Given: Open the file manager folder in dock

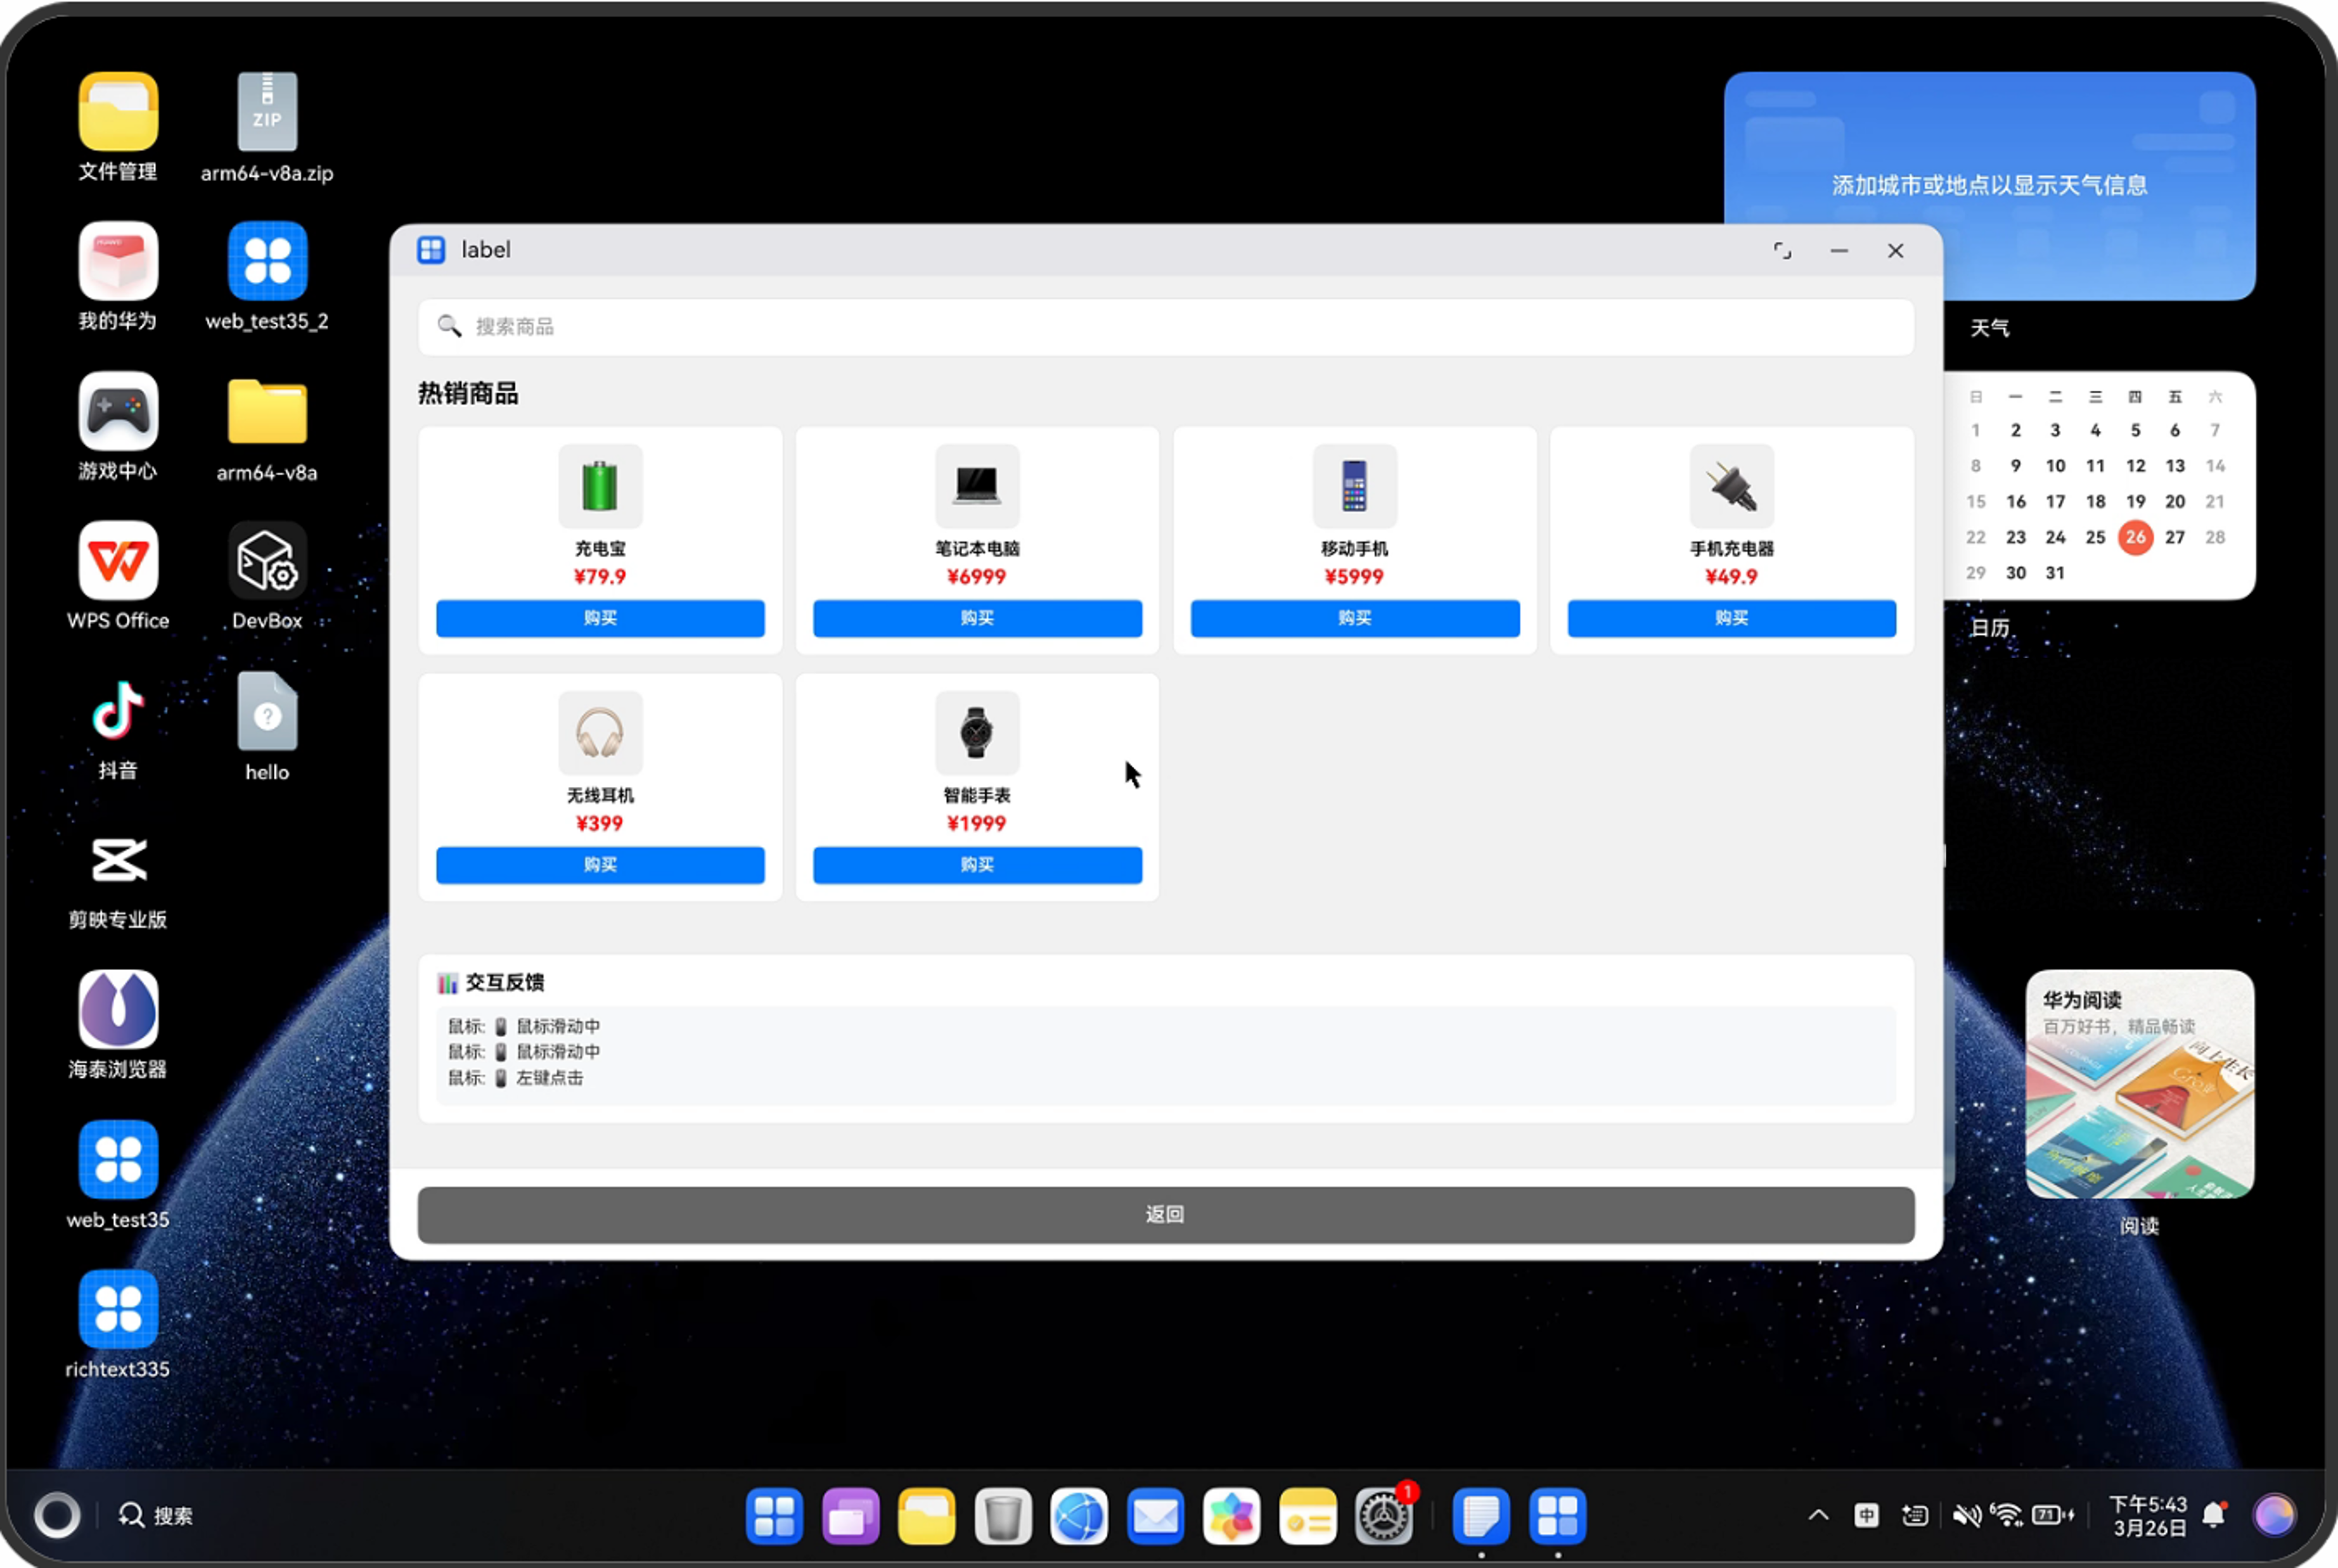Looking at the screenshot, I should click(927, 1516).
